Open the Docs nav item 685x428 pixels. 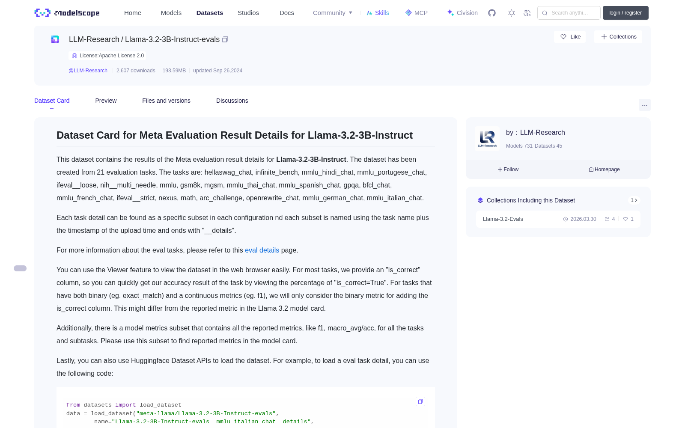(287, 13)
